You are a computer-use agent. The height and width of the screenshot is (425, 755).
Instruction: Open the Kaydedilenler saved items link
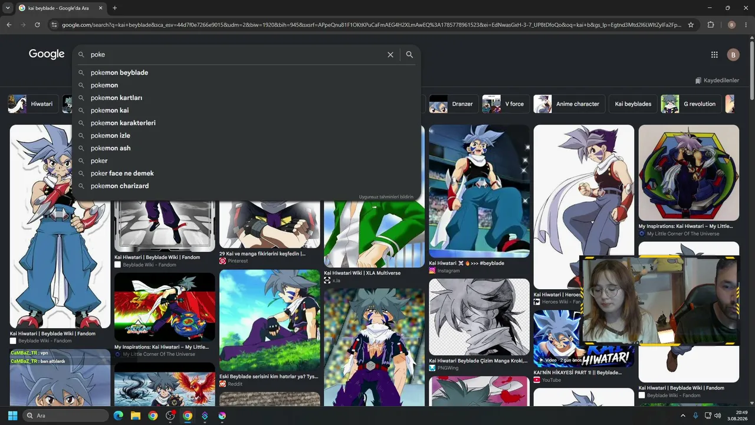tap(717, 80)
